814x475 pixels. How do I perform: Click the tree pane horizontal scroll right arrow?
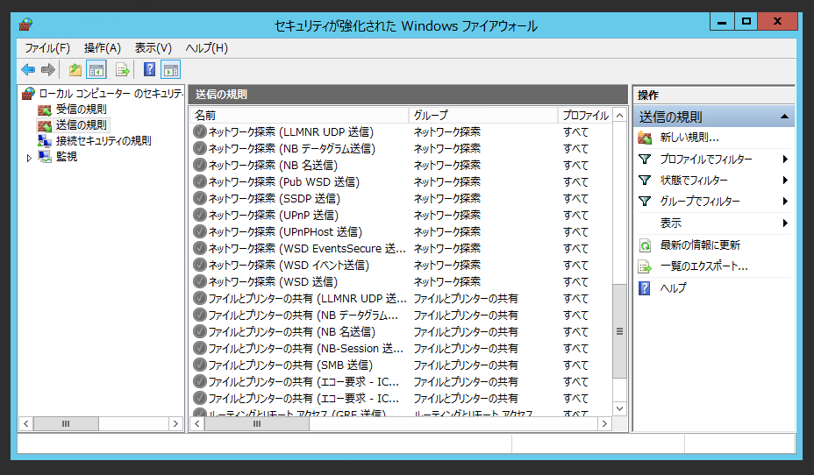point(175,423)
